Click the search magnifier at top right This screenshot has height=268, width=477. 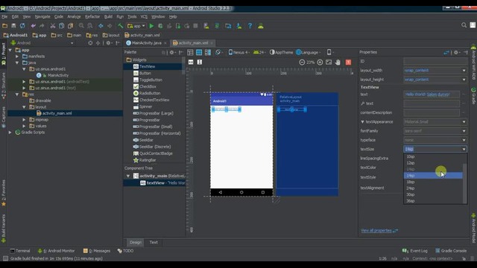(x=464, y=25)
